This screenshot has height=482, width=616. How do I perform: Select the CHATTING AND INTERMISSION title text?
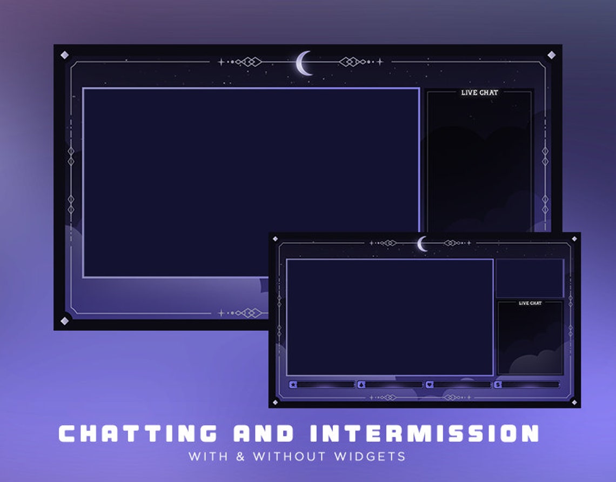point(307,434)
